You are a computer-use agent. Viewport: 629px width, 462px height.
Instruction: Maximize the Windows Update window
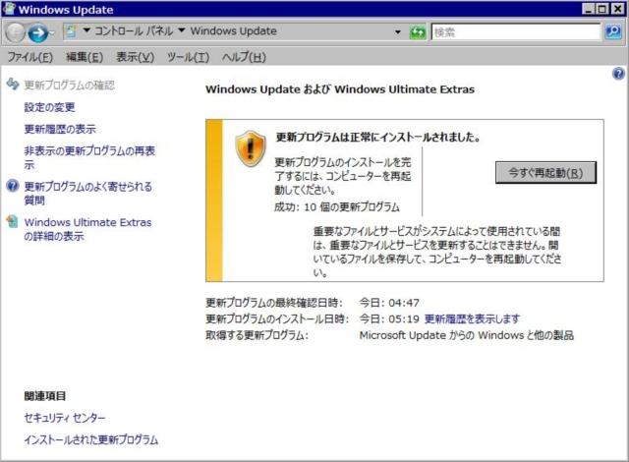[602, 9]
